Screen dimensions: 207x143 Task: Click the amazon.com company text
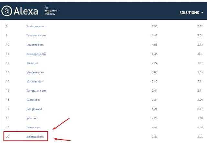51,11
